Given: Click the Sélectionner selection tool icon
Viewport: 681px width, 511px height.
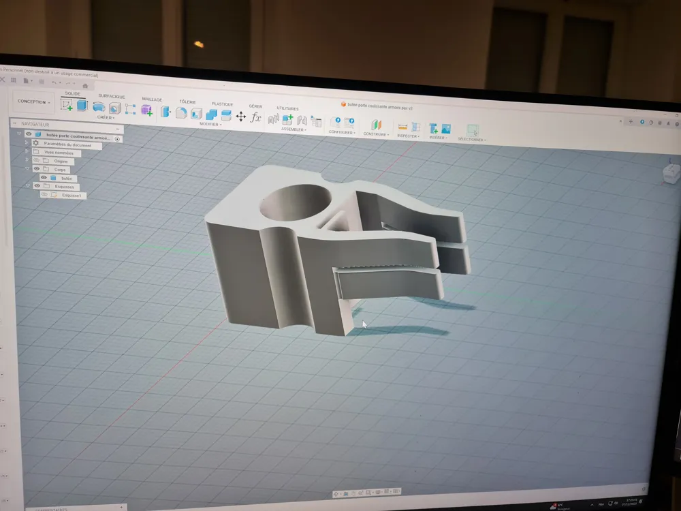Looking at the screenshot, I should point(473,130).
